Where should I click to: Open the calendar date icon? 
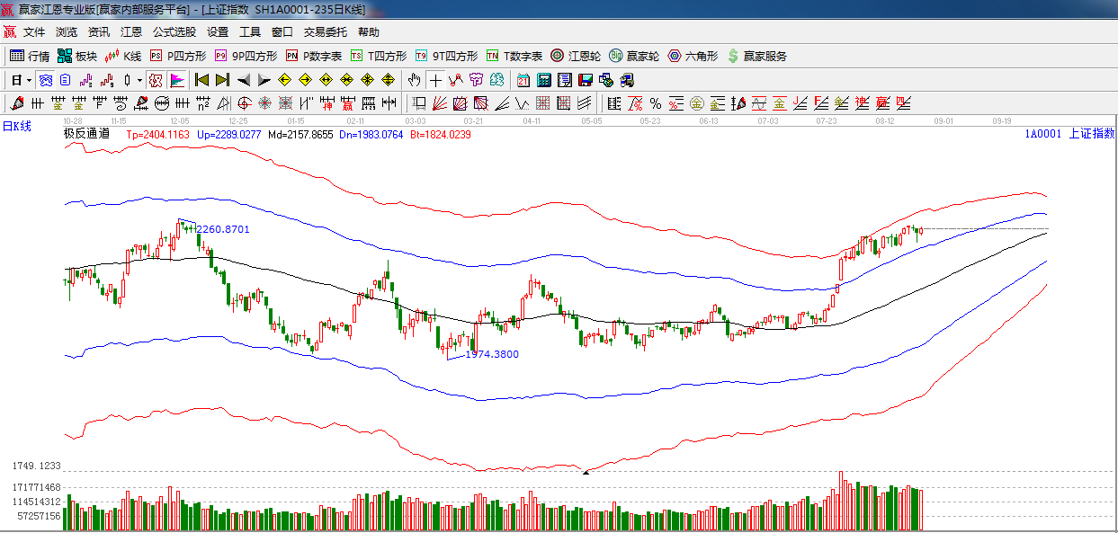523,80
